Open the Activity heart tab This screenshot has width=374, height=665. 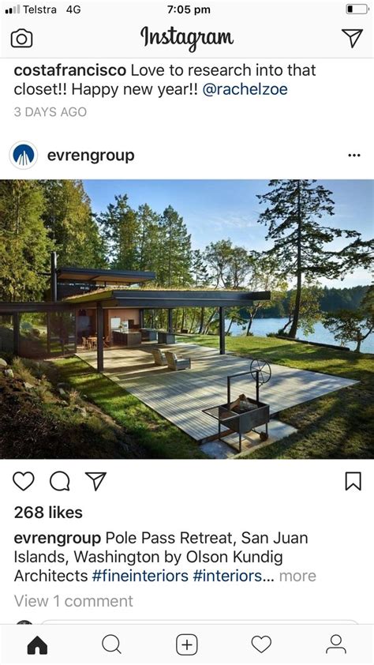261,645
